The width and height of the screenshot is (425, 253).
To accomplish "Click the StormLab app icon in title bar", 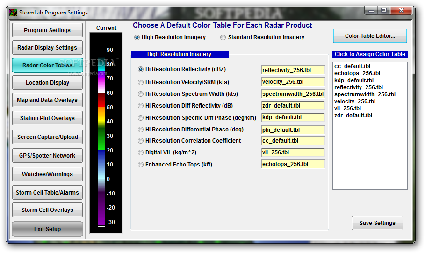I will (x=13, y=13).
